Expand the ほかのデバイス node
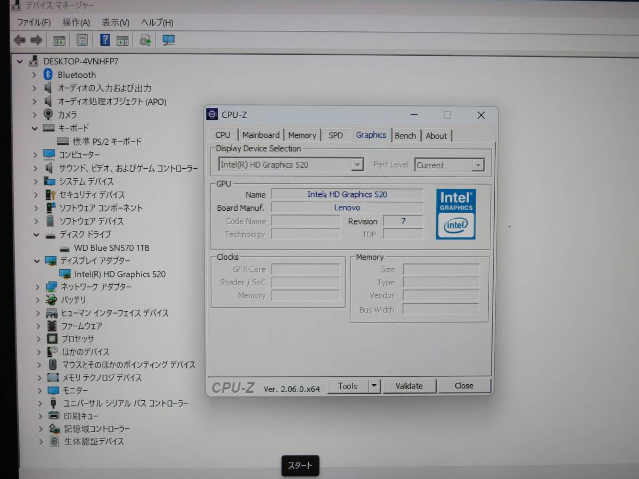The image size is (639, 479). [39, 352]
